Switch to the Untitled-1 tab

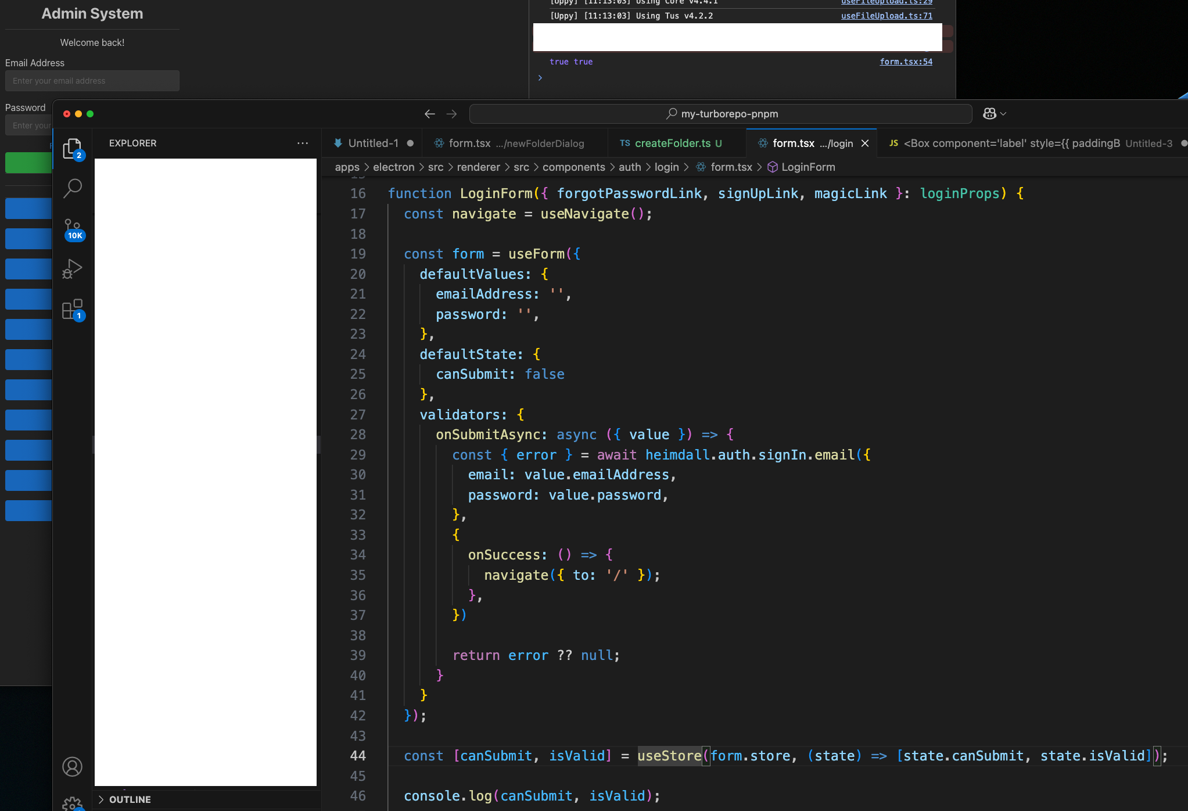(x=373, y=143)
